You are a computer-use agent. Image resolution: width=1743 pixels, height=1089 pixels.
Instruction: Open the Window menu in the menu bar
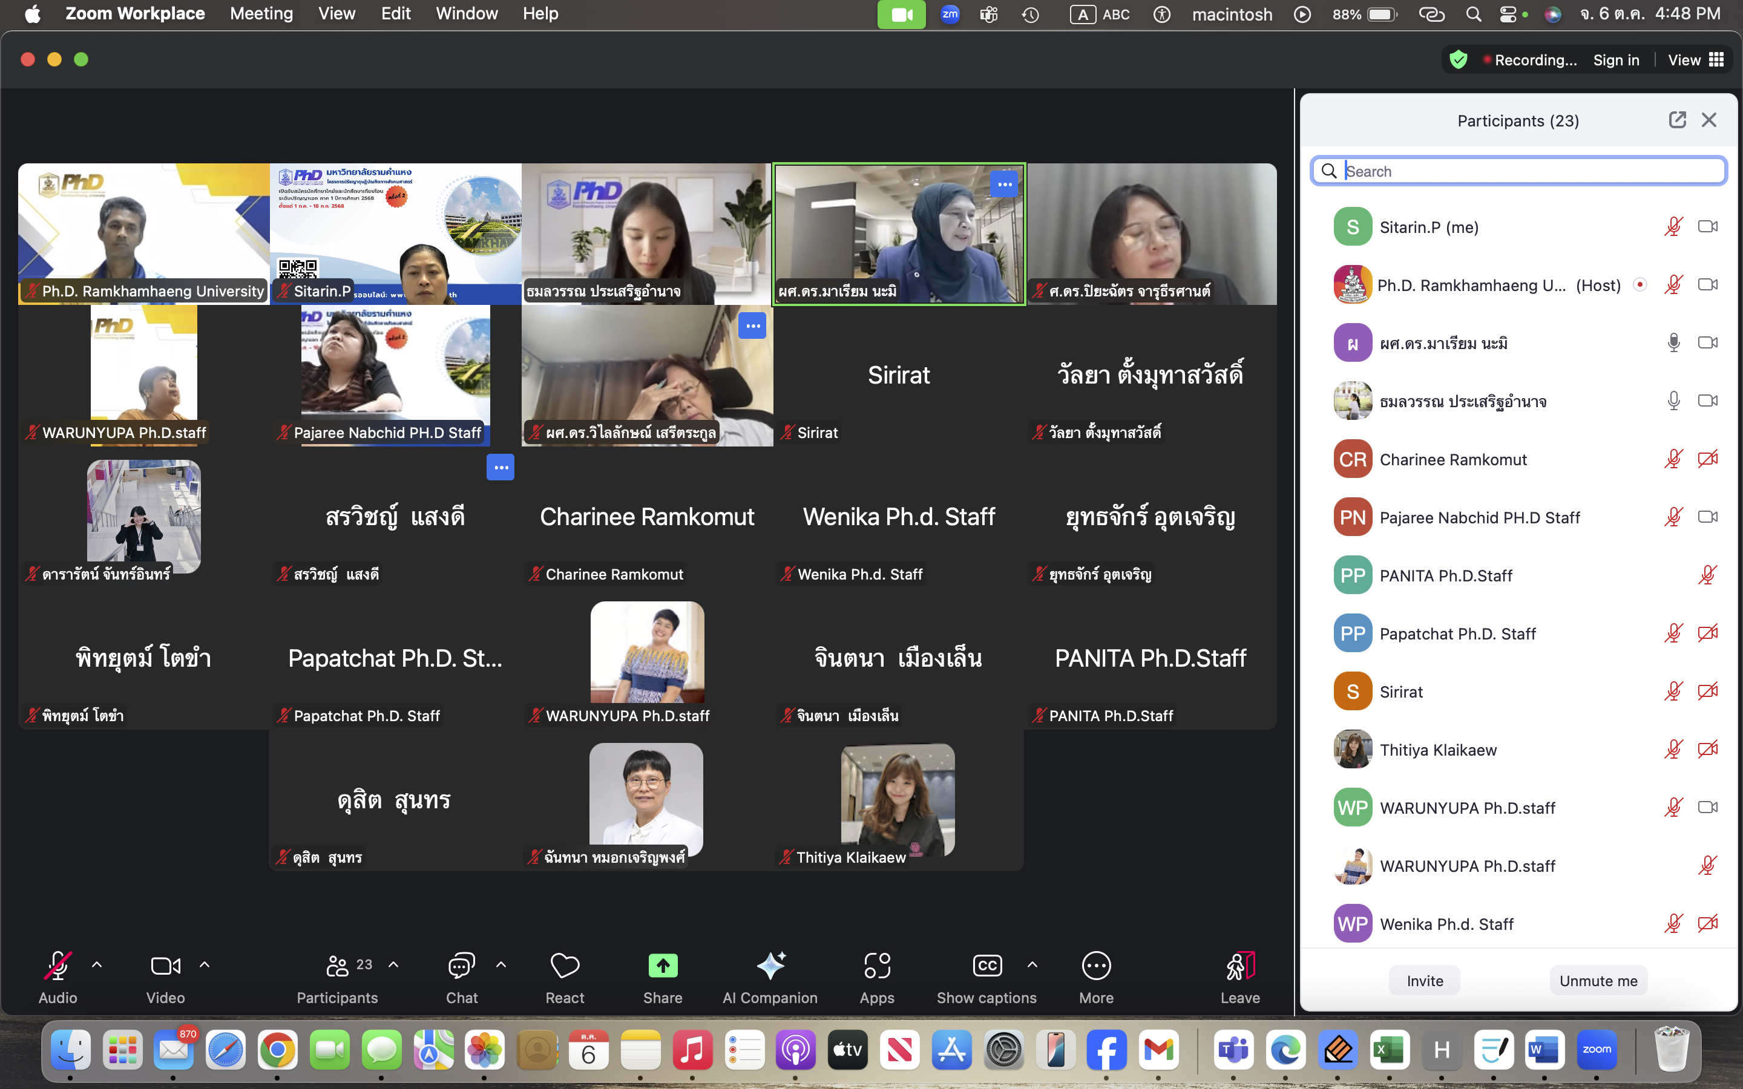point(466,14)
